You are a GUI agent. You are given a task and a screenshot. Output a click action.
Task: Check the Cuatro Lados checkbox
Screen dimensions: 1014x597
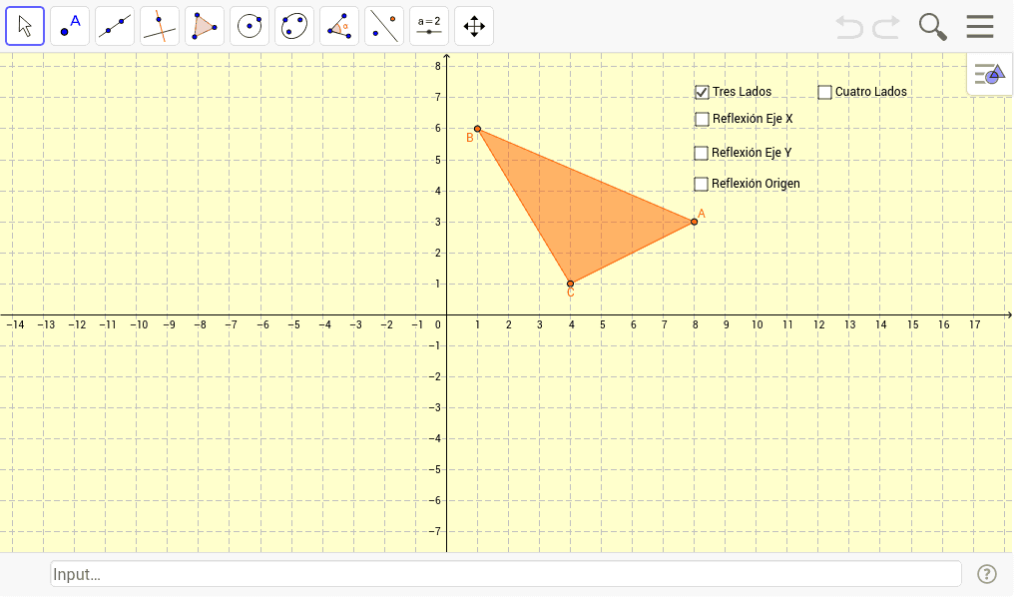(x=824, y=92)
